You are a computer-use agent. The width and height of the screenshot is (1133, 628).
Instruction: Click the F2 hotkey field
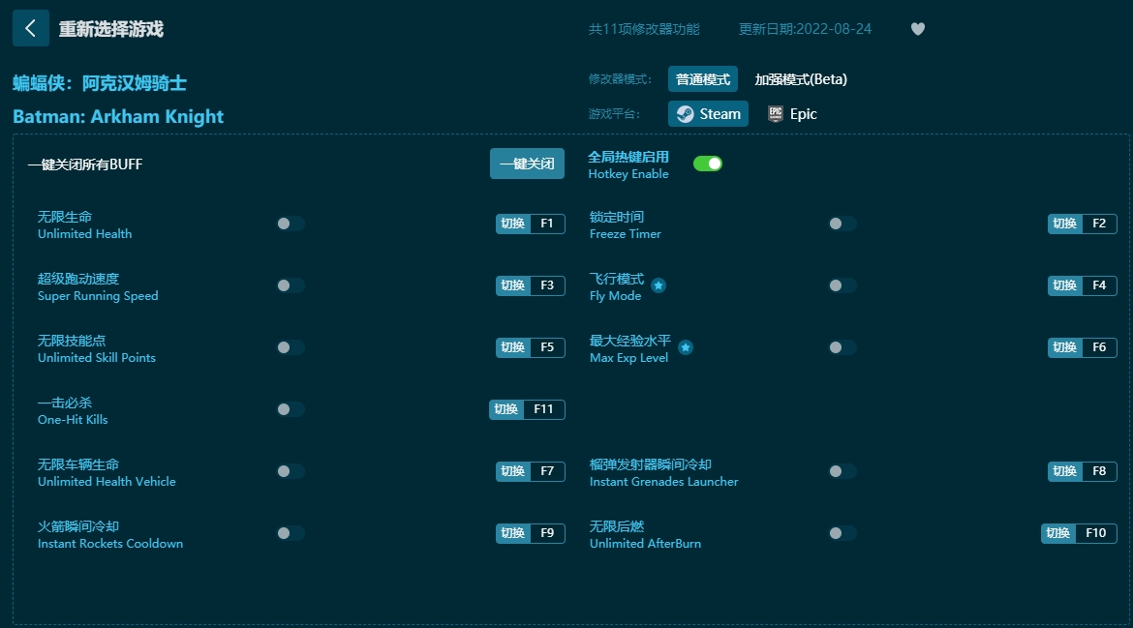[1099, 224]
